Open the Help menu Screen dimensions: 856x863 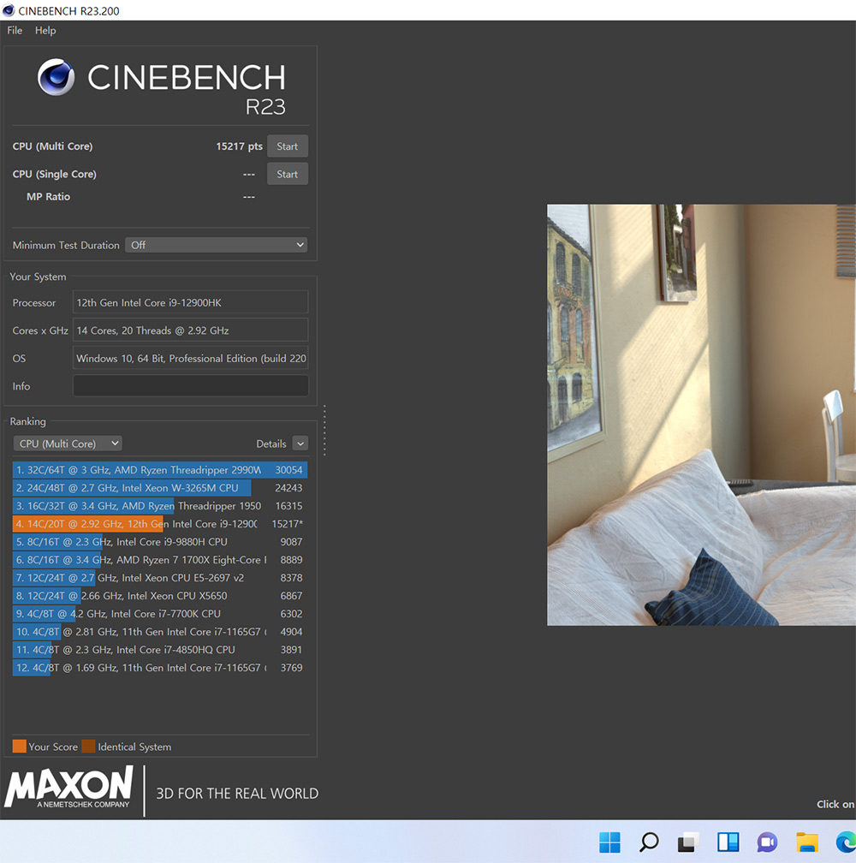[x=45, y=30]
